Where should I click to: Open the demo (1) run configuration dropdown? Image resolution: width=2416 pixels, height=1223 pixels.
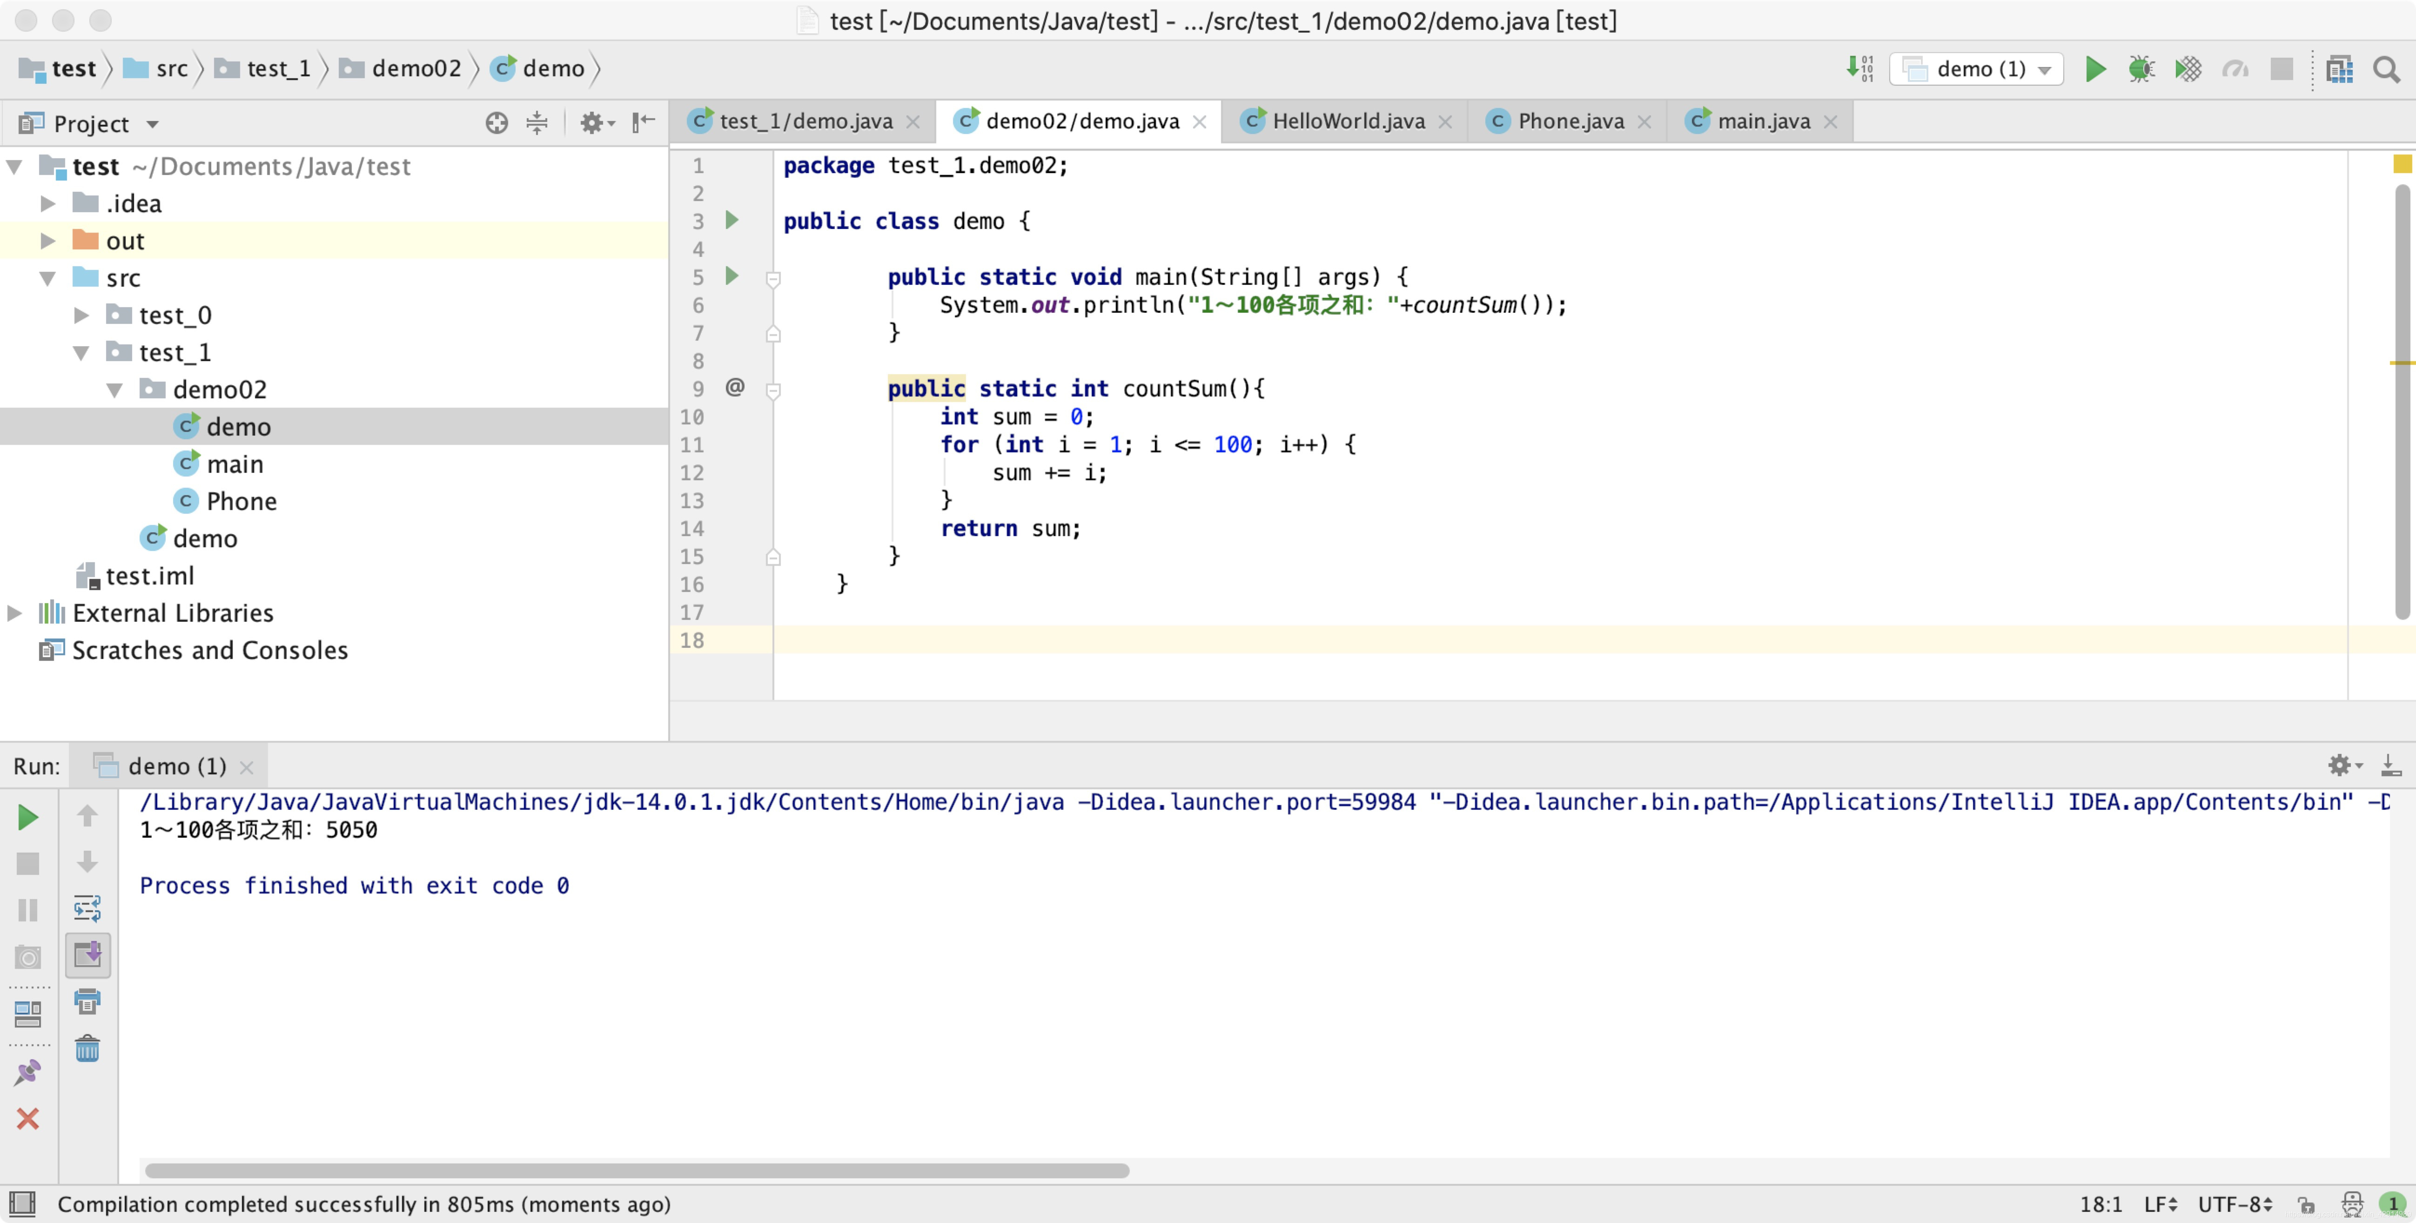point(1976,68)
